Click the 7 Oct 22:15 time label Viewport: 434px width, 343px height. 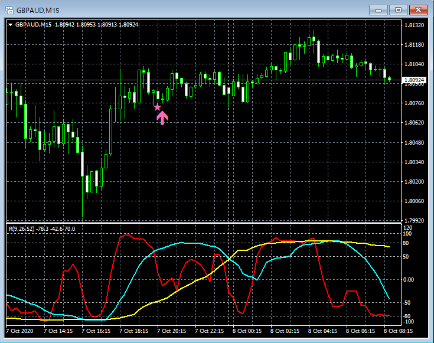tap(210, 331)
